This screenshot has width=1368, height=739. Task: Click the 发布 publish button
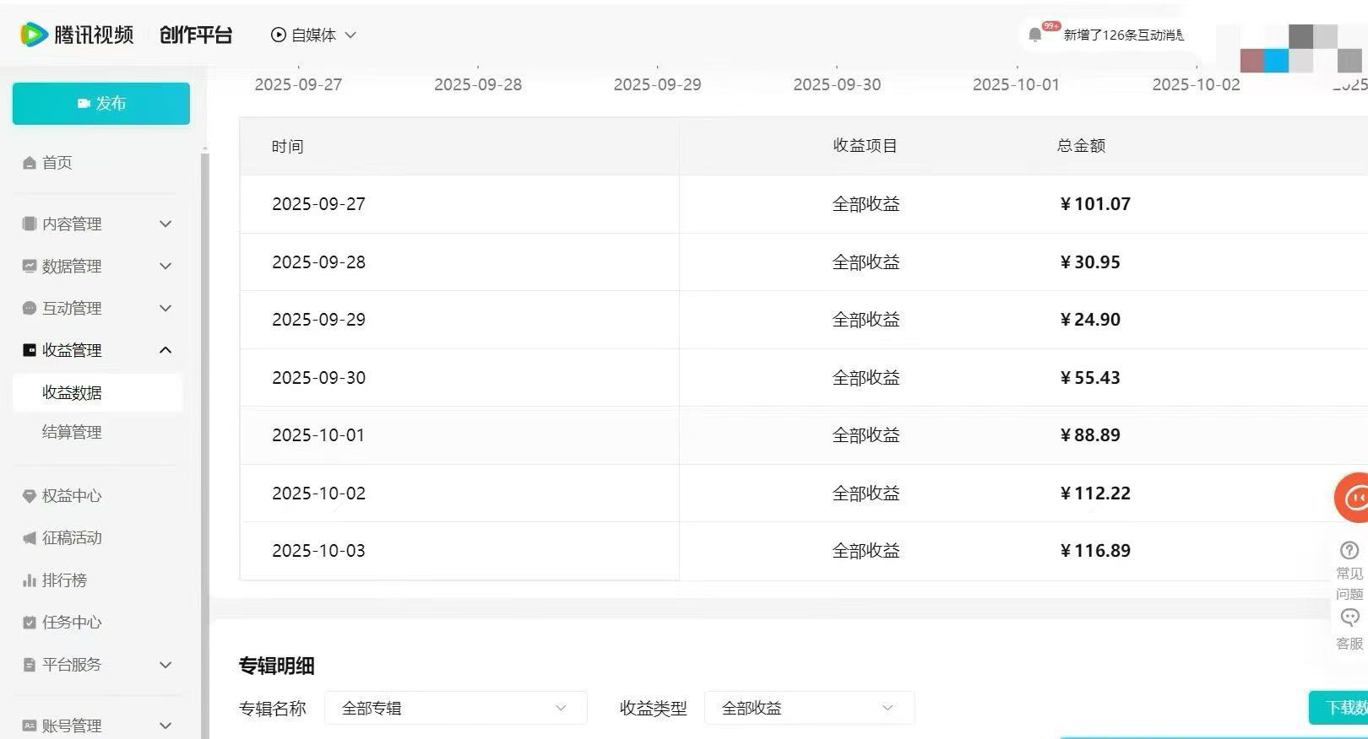(x=101, y=104)
